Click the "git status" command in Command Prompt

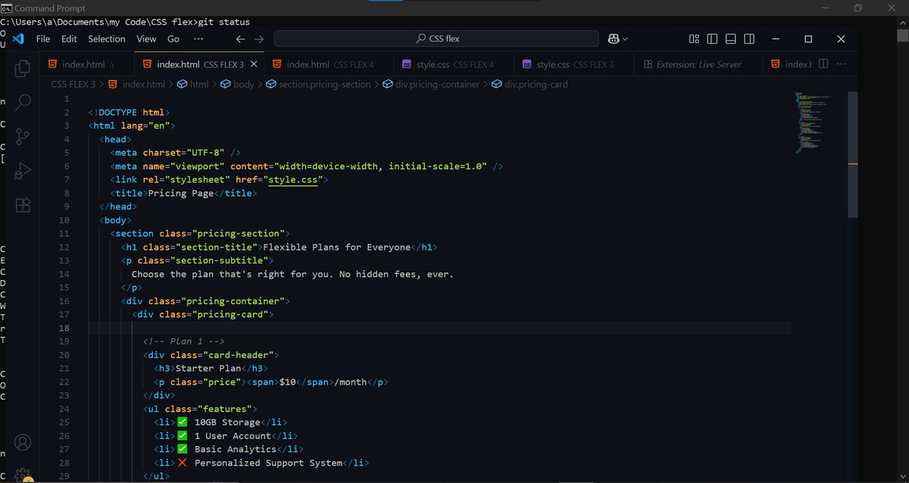224,21
